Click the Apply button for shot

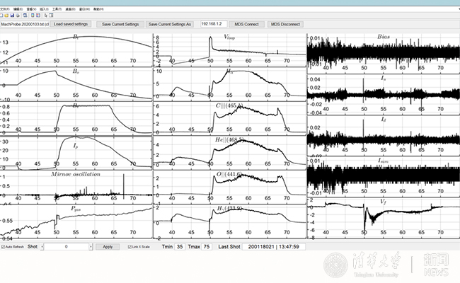coord(108,247)
